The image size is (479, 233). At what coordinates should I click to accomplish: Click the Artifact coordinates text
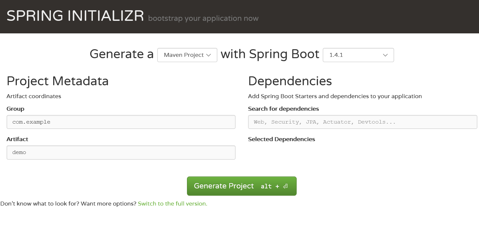click(34, 96)
